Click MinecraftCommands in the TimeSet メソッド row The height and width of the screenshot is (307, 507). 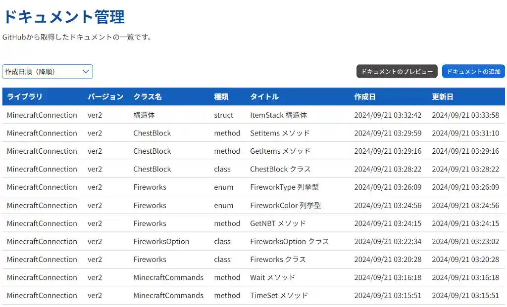click(168, 295)
